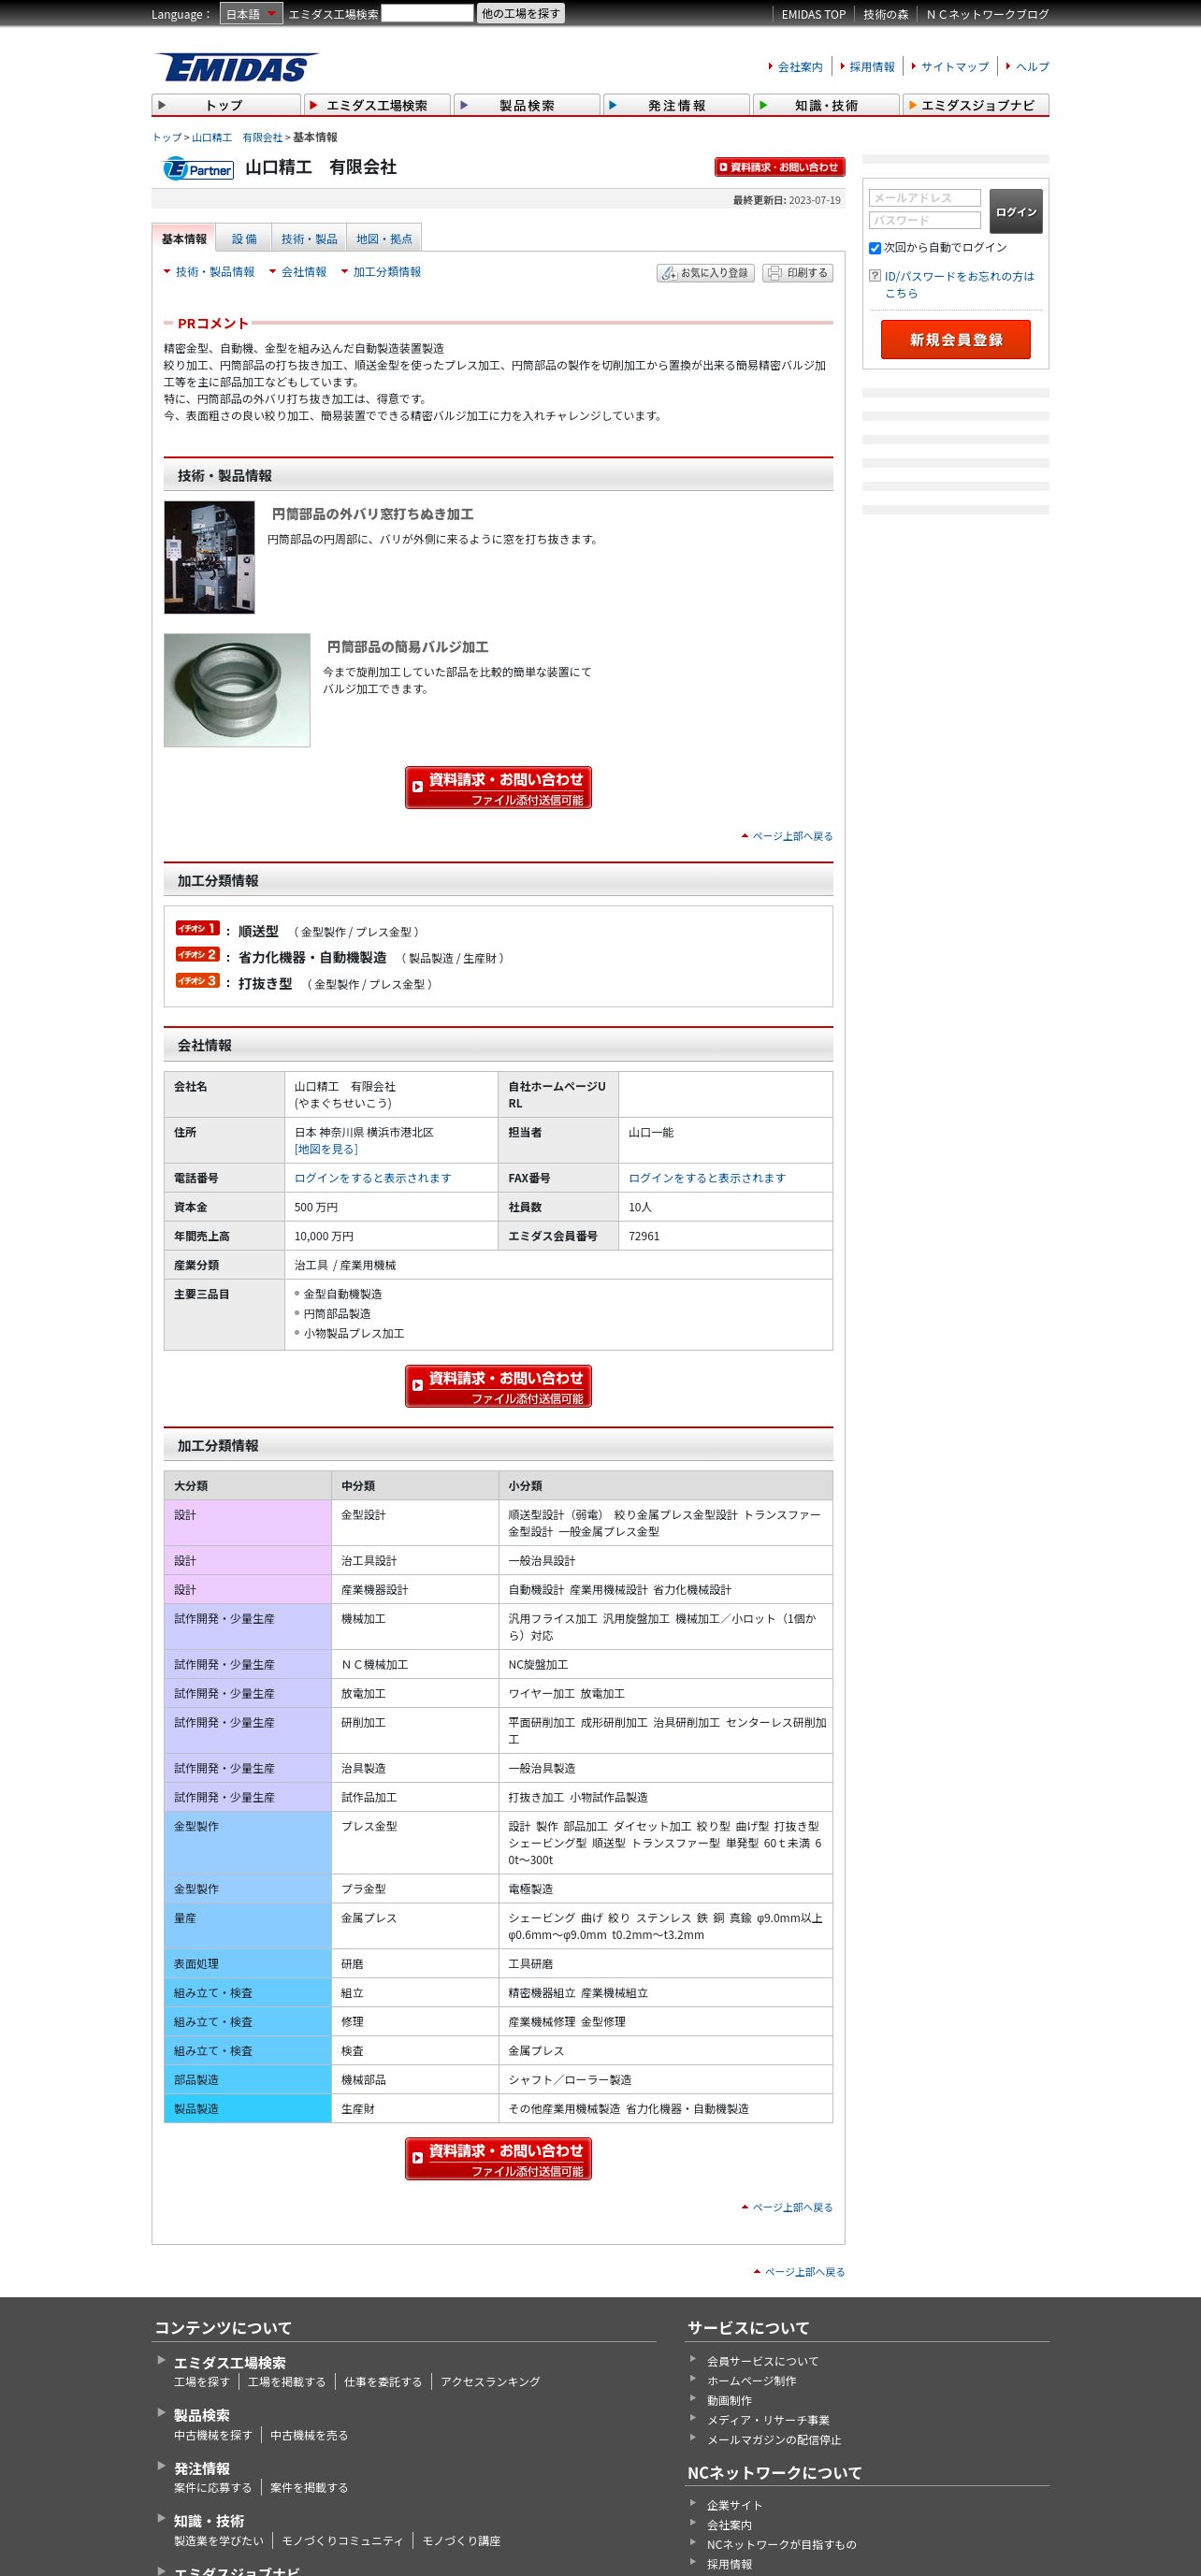The width and height of the screenshot is (1201, 2576).
Task: Click inquiry button below product info
Action: pos(498,787)
